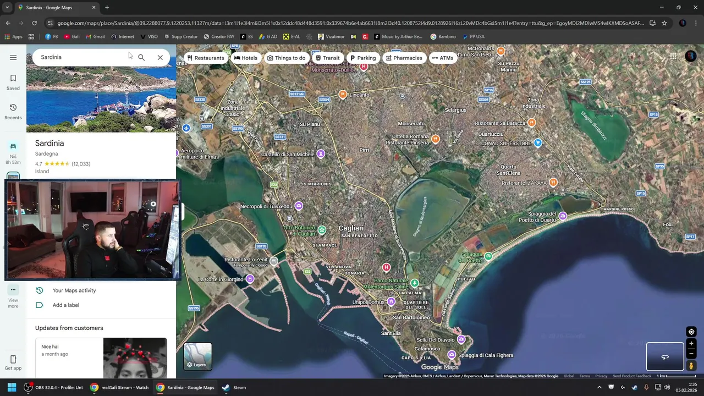Switch to realGafi Stream Chrome window

120,387
